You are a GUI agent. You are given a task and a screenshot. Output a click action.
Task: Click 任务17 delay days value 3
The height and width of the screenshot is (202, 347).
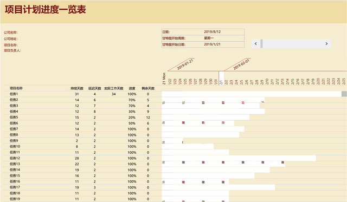94,187
